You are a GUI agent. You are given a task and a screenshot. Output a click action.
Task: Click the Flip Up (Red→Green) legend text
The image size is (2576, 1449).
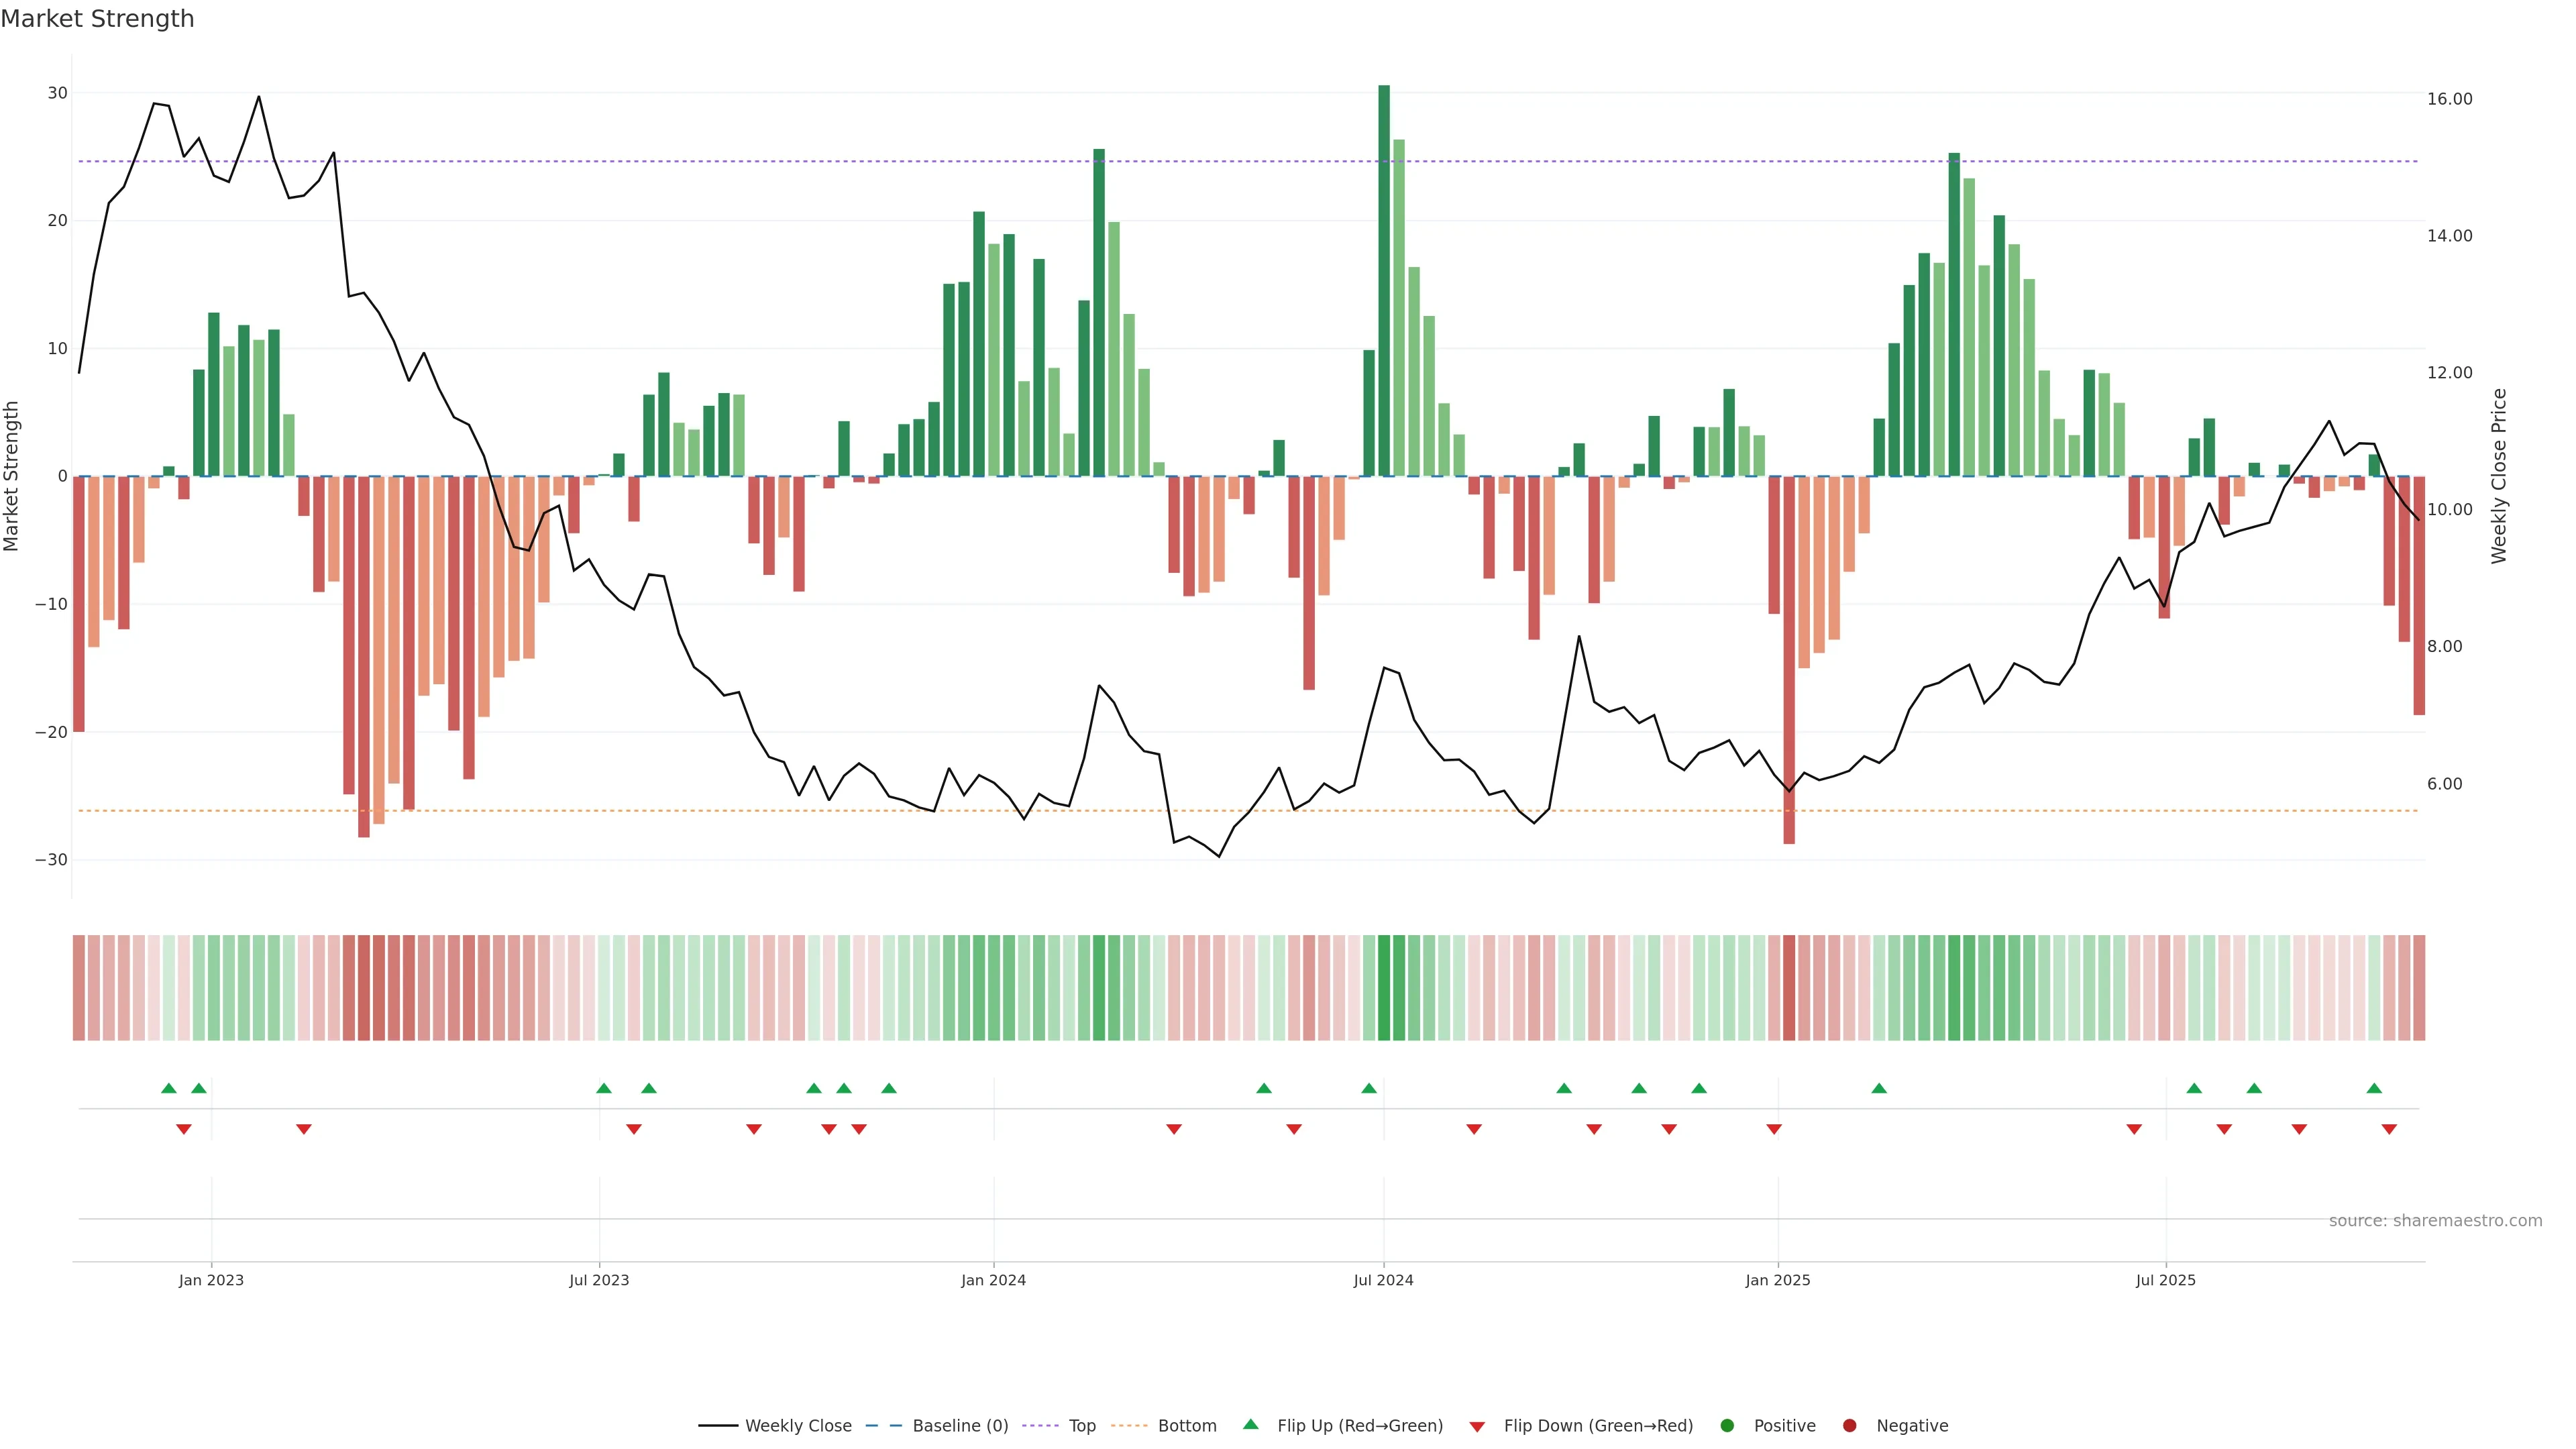point(1360,1426)
